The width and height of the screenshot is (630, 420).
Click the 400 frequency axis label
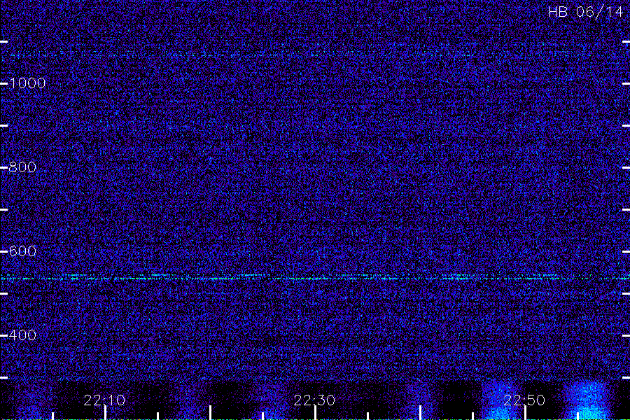click(x=22, y=335)
